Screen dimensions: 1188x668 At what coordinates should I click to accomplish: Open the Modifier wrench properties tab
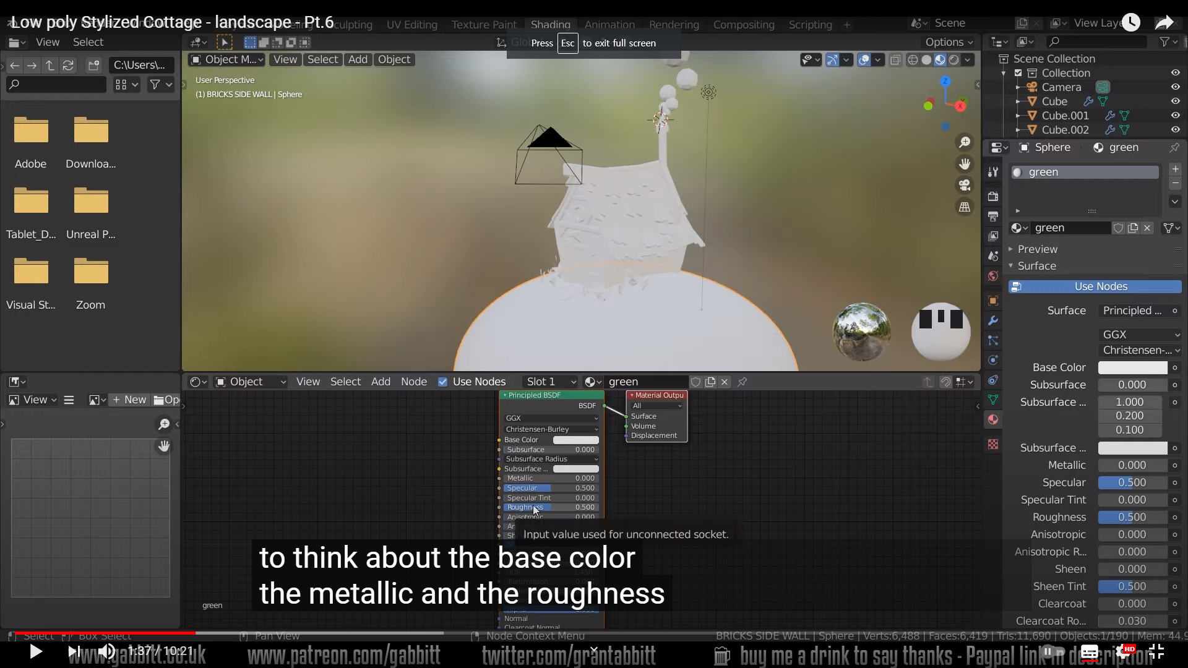(993, 320)
